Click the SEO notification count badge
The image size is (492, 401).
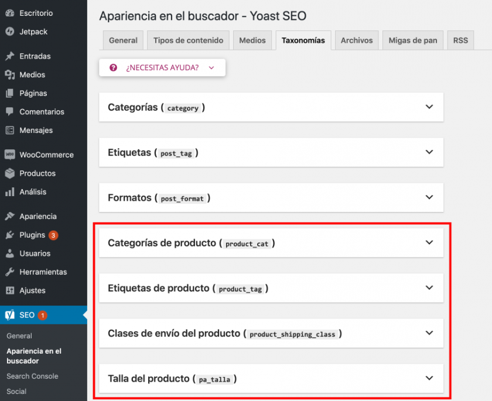pos(43,315)
